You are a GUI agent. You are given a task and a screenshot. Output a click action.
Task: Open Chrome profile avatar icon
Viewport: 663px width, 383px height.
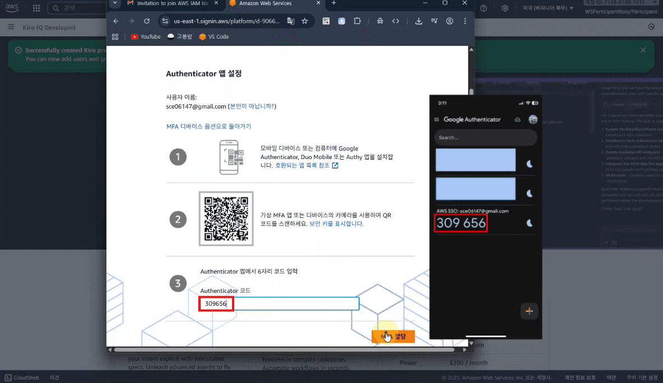(449, 21)
